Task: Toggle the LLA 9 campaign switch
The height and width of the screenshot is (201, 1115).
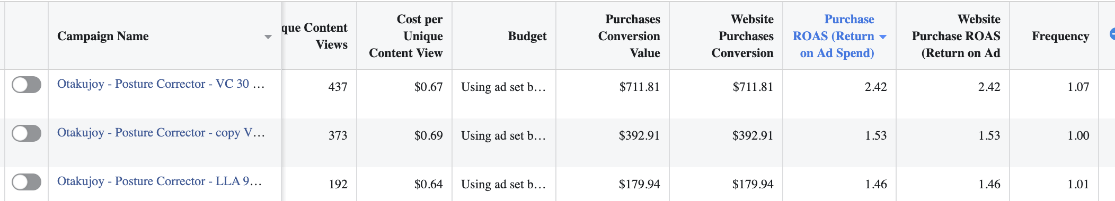Action: (26, 182)
